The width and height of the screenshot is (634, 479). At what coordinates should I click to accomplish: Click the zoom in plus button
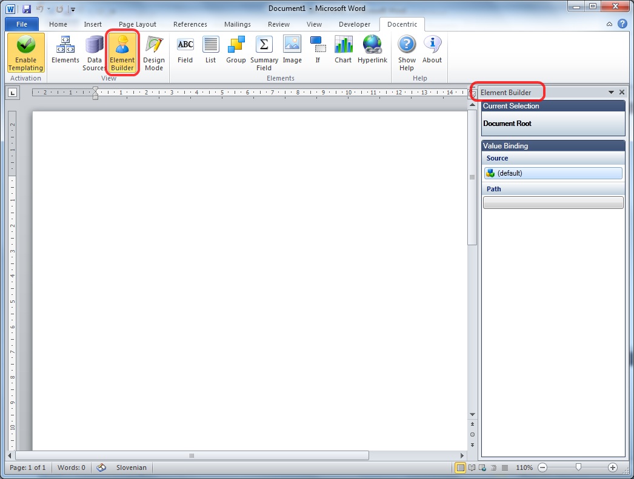click(613, 467)
